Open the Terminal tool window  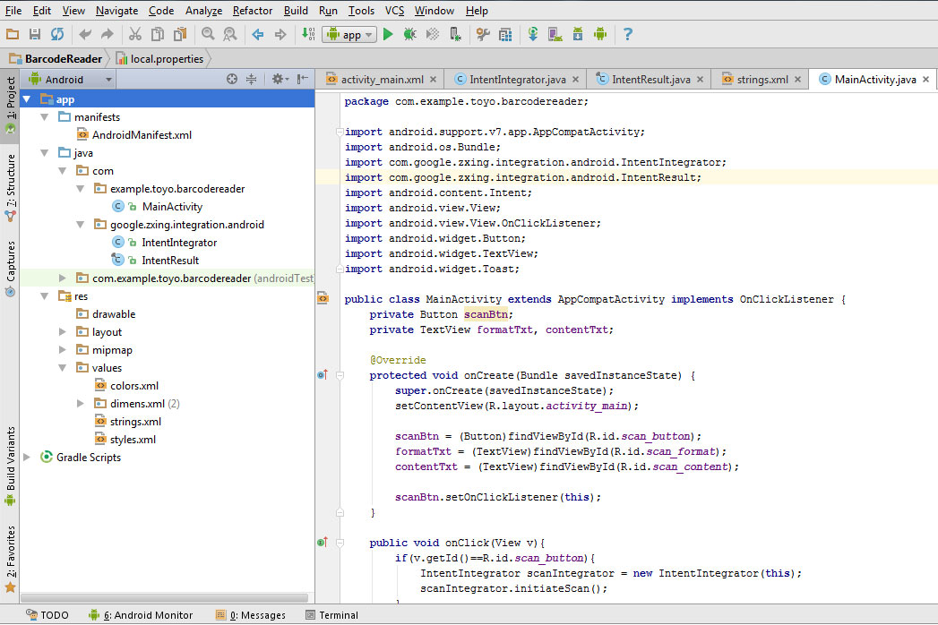(338, 615)
